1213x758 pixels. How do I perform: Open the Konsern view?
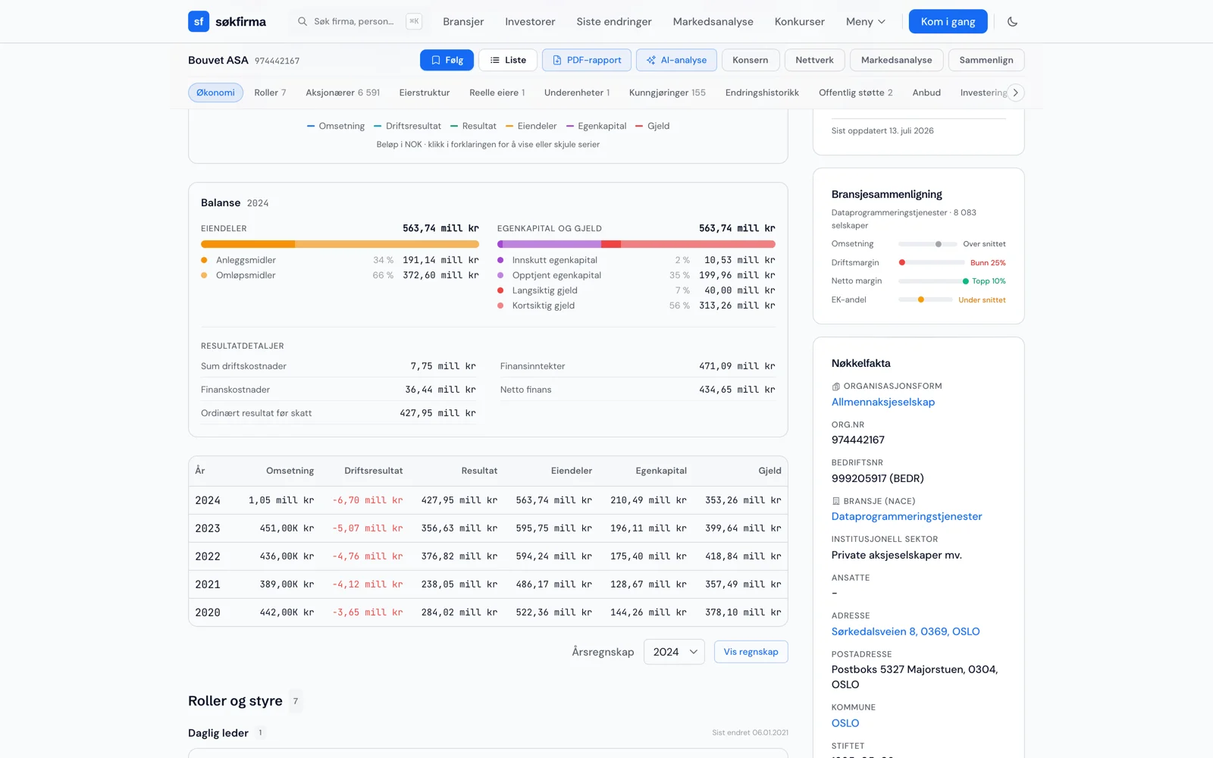coord(751,60)
